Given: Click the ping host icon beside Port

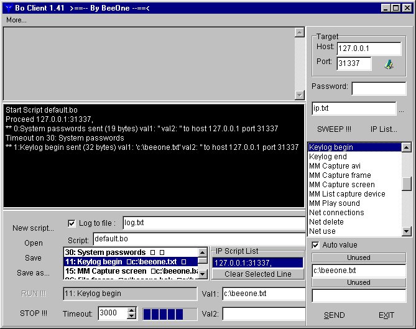Looking at the screenshot, I should coord(389,64).
